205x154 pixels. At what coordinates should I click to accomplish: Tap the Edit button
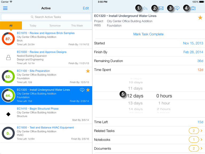coord(86,8)
